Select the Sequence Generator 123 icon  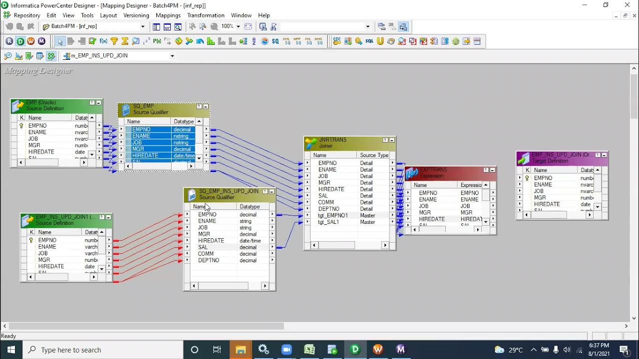click(x=146, y=41)
